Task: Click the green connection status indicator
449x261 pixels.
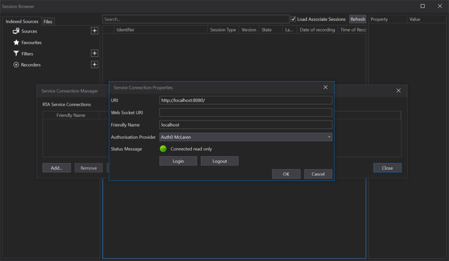Action: (163, 149)
